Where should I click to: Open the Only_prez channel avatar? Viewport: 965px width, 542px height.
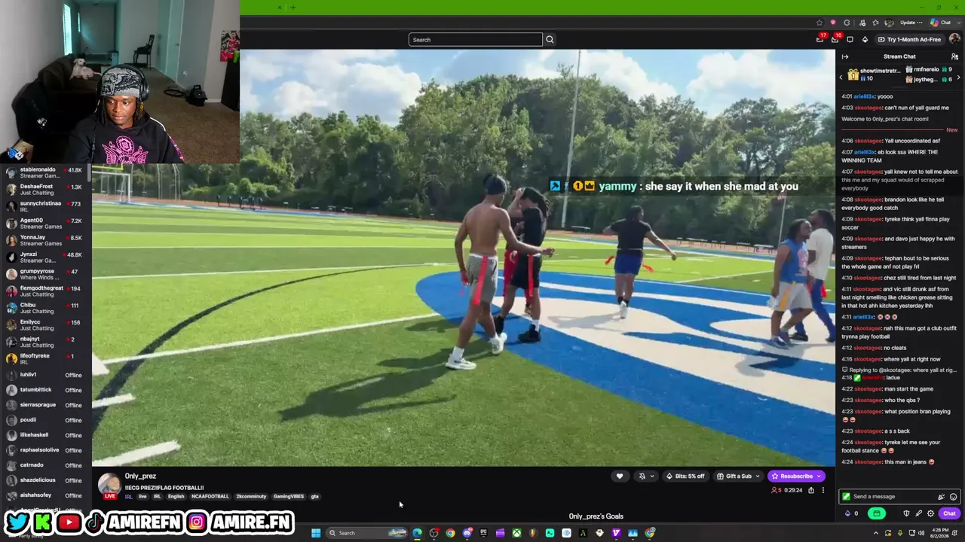[109, 484]
